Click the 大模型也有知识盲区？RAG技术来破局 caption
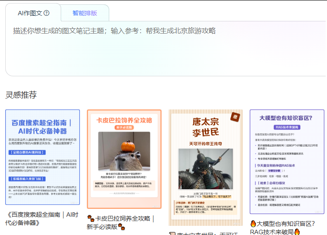Image resolution: width=327 pixels, height=235 pixels. [x=282, y=228]
